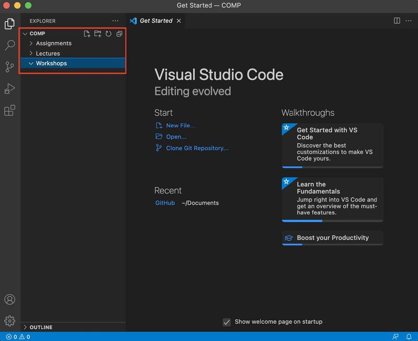This screenshot has height=341, width=418.
Task: Expand the Lectures folder
Action: [48, 53]
